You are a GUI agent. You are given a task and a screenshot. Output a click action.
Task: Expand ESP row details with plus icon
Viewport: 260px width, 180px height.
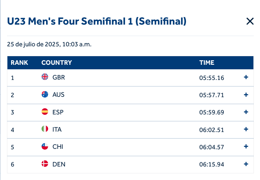coord(246,112)
